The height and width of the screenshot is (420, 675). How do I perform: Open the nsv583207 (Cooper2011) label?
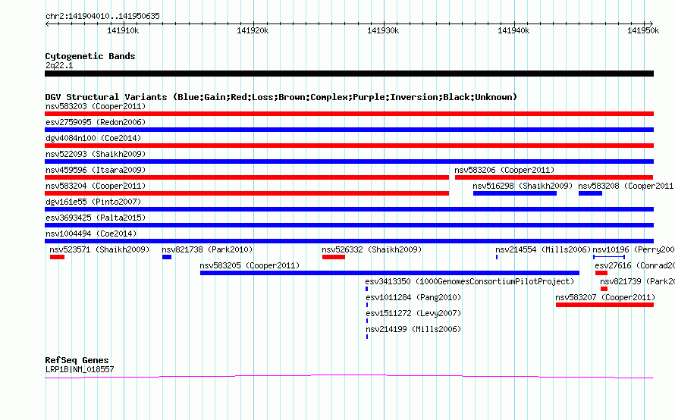tap(605, 297)
